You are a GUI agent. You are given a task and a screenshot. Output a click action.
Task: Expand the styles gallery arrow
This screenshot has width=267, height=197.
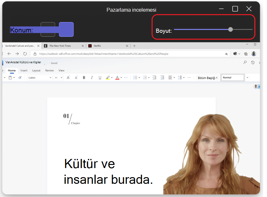(247, 78)
